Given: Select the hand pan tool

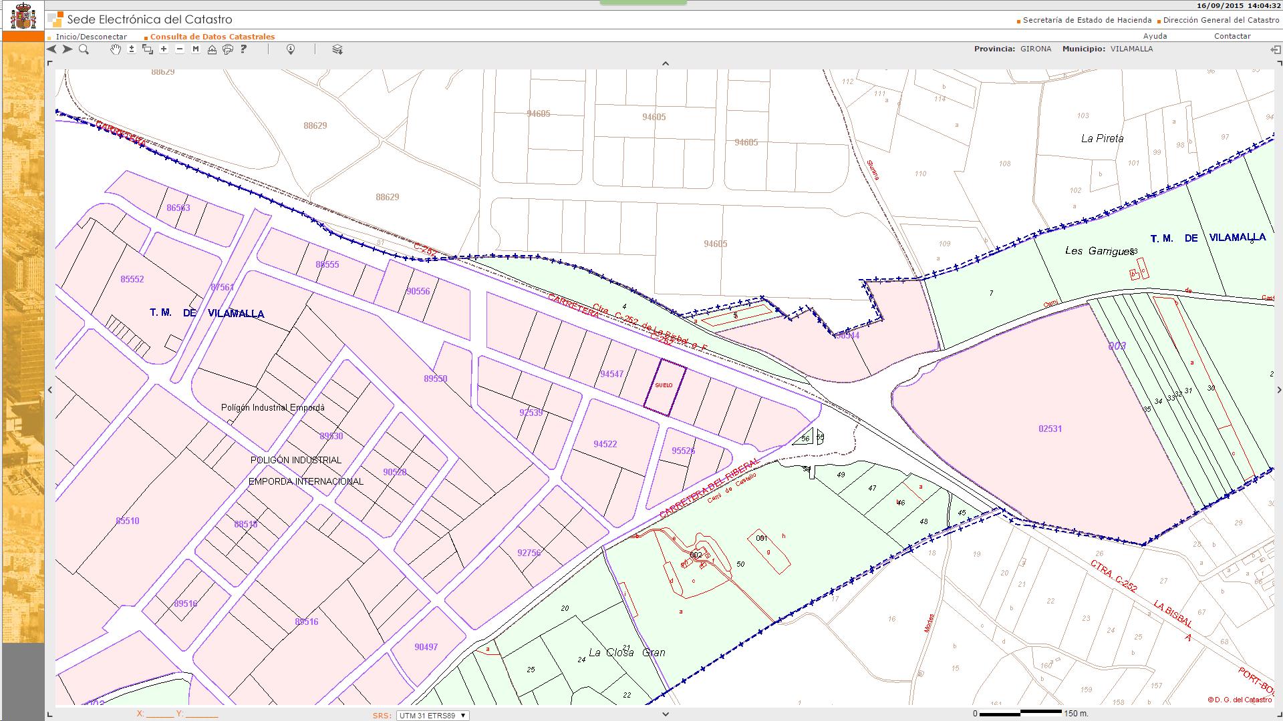Looking at the screenshot, I should point(116,49).
